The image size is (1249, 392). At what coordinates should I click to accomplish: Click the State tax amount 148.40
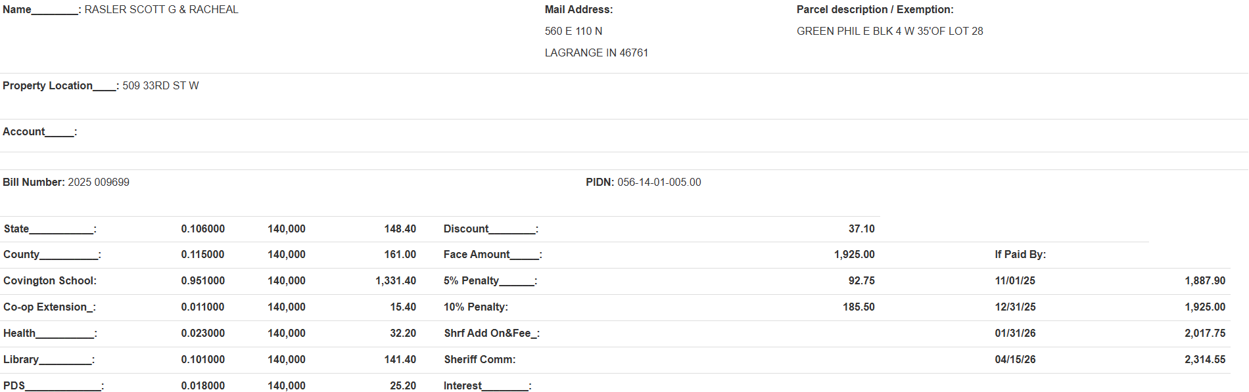click(x=400, y=229)
